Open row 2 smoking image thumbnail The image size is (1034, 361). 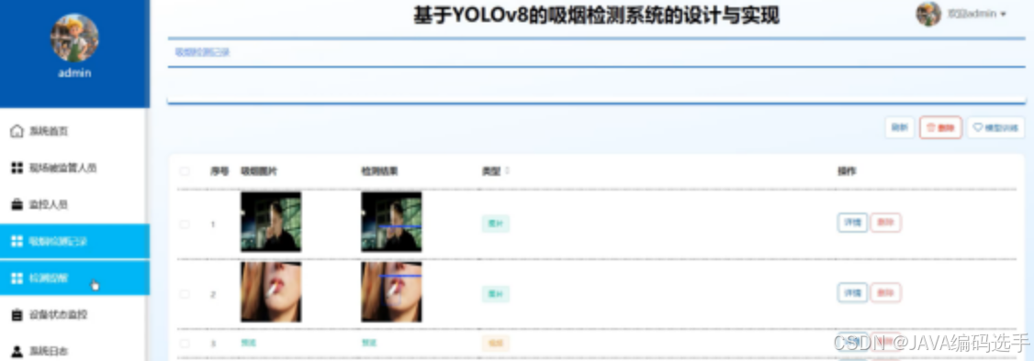click(270, 292)
